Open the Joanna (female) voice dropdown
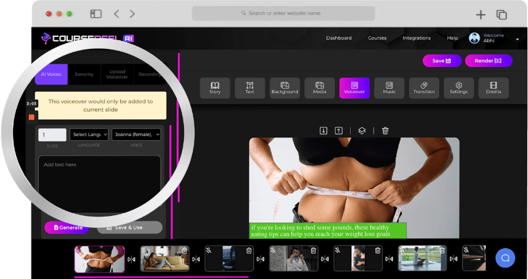Viewport: 528px width, 279px height. (136, 134)
